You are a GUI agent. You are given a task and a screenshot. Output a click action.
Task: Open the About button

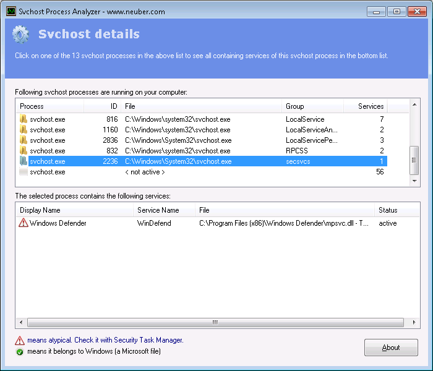tap(391, 348)
